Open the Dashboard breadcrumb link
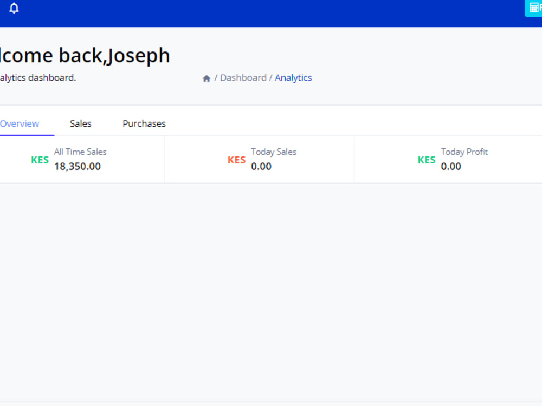 (243, 77)
